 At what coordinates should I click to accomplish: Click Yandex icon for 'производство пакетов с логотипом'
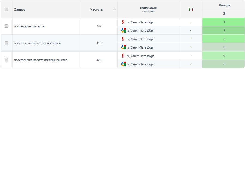[x=123, y=39]
